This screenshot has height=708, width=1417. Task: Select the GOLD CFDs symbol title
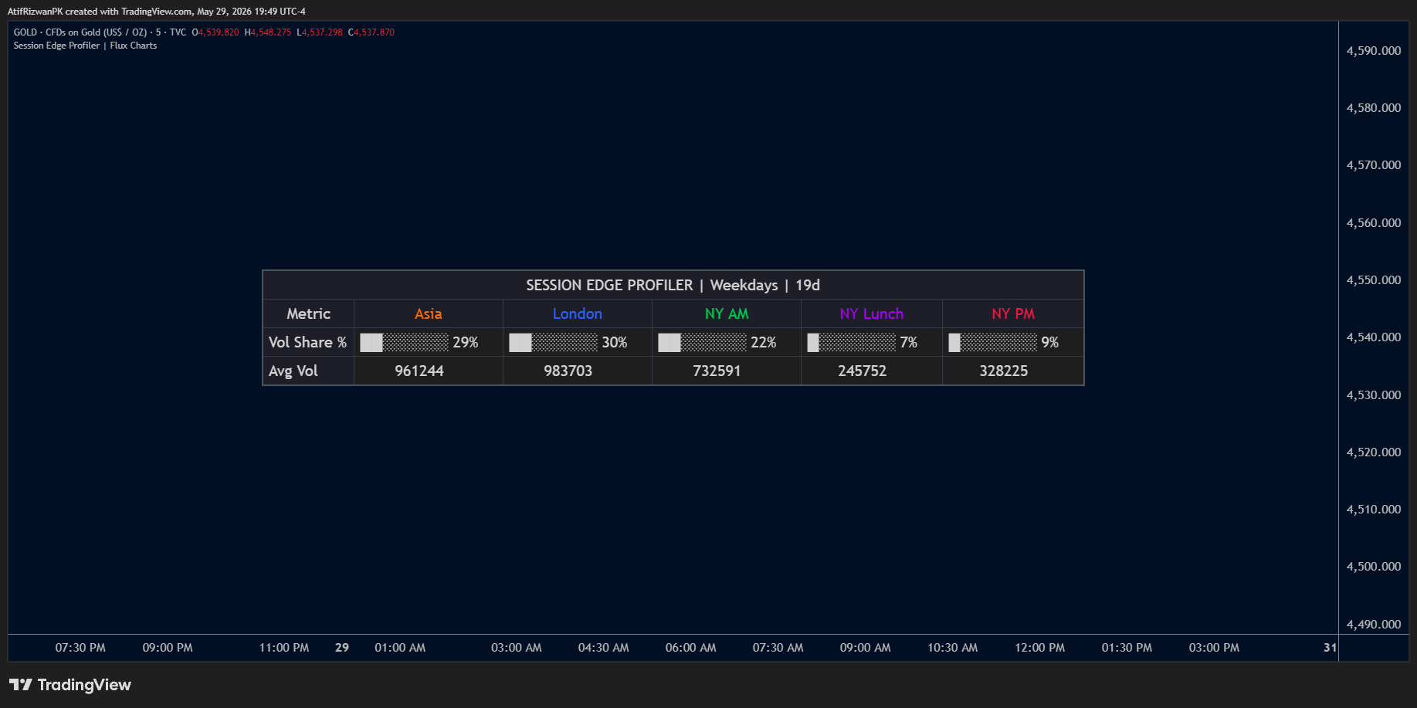coord(100,32)
